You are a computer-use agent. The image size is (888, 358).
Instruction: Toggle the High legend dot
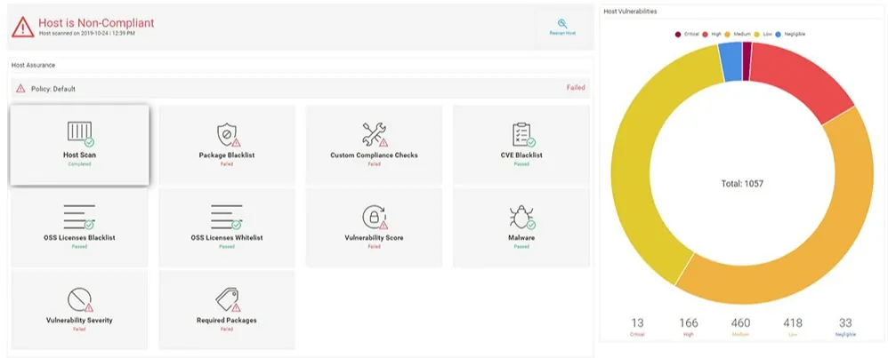[706, 35]
